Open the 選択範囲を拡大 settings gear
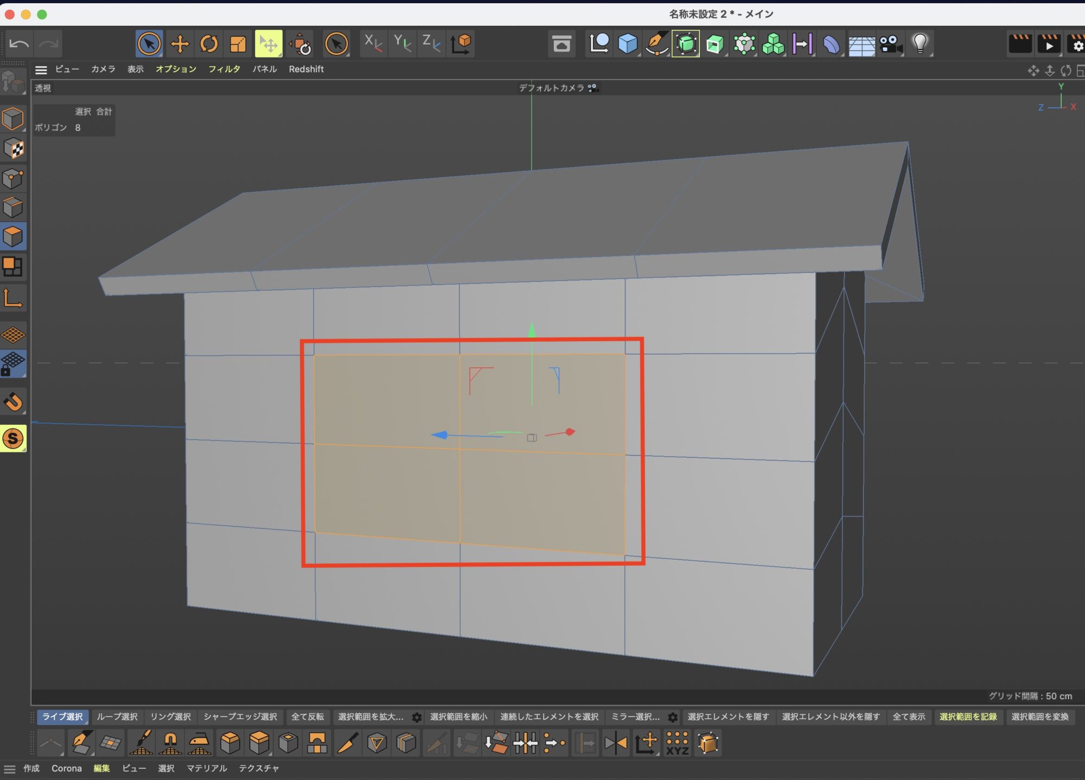1085x780 pixels. 417,717
